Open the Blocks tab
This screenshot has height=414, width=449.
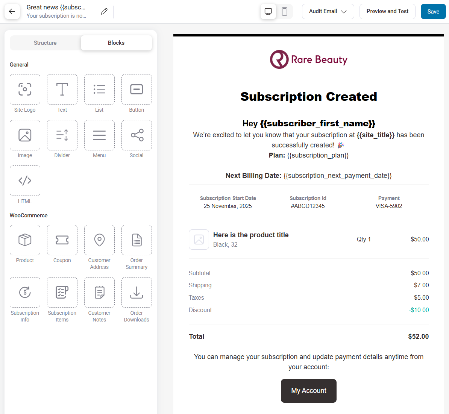tap(116, 42)
